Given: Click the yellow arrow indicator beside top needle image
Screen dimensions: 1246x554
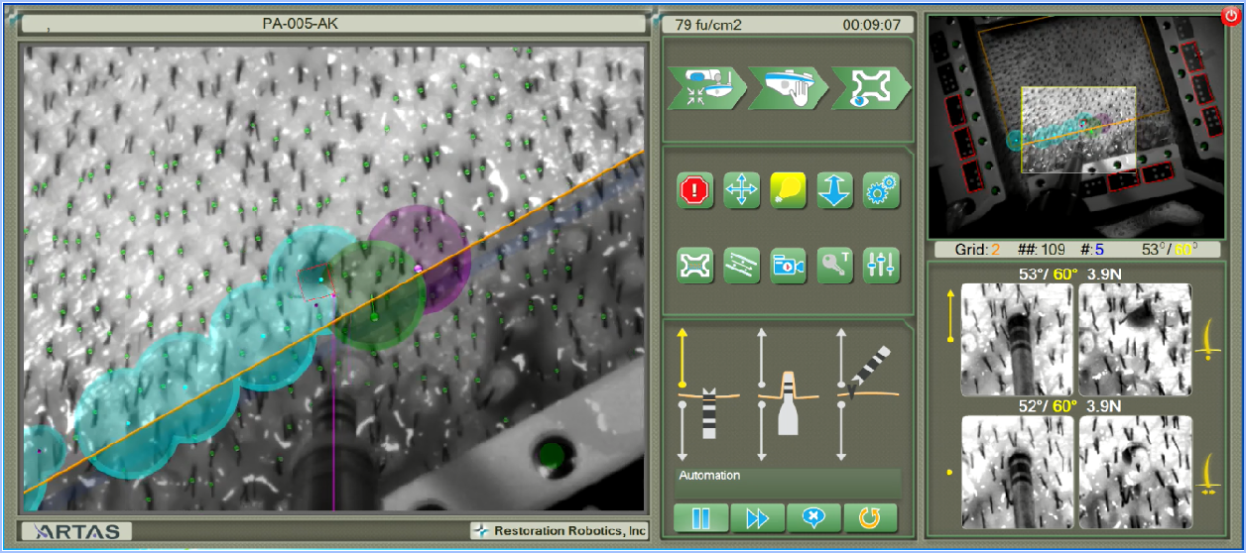Looking at the screenshot, I should (950, 315).
